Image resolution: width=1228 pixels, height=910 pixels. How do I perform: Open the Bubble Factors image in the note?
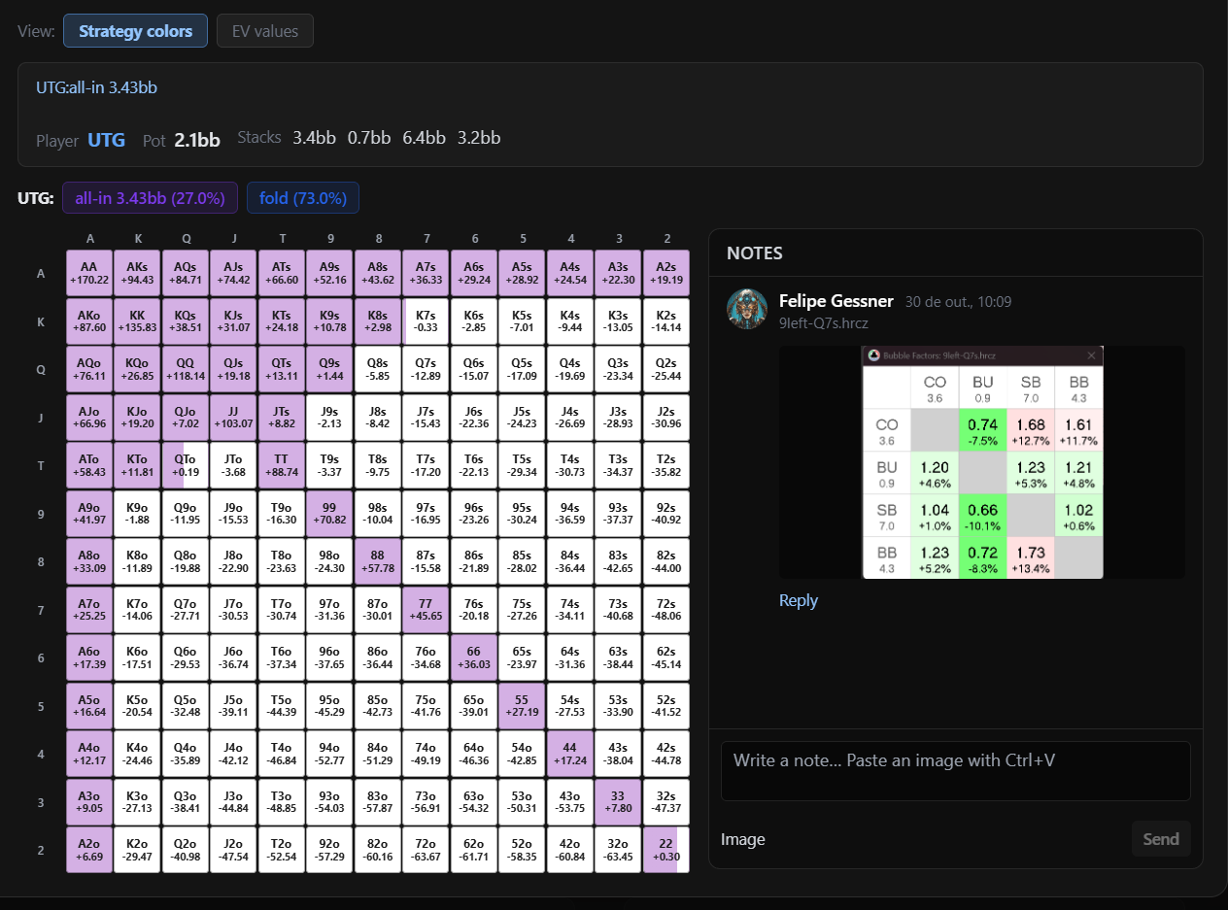point(982,462)
